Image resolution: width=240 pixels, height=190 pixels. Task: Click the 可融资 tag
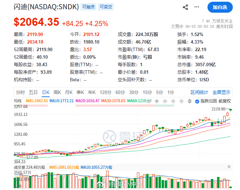coord(88,7)
